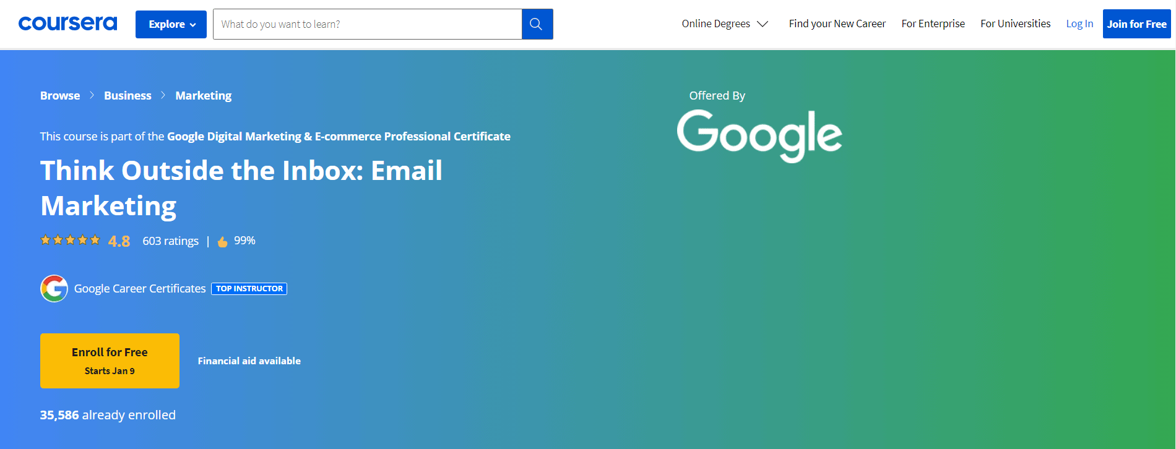Click the '603 ratings' text
Screen dimensions: 1176x449
point(170,241)
